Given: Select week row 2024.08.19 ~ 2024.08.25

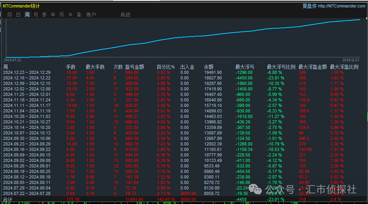Looking at the screenshot, I should [184, 171].
